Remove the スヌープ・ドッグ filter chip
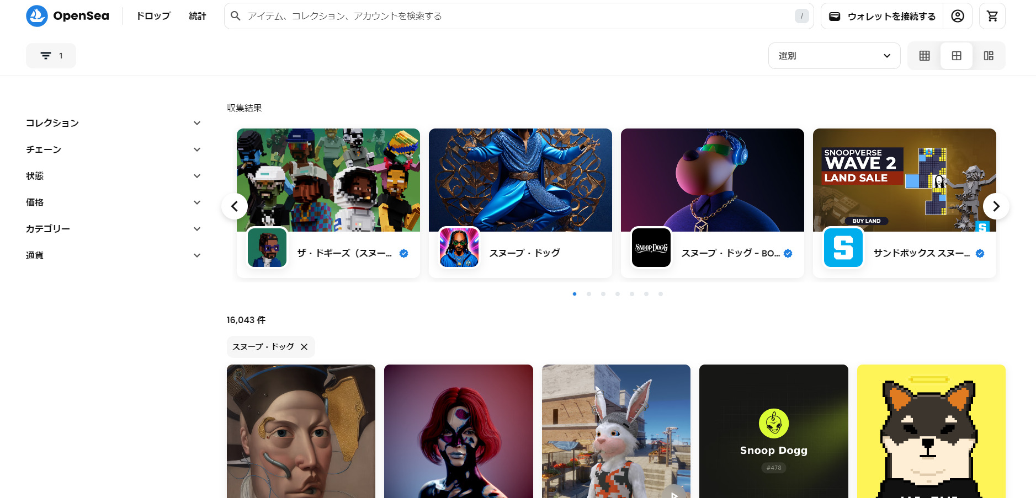The image size is (1036, 498). tap(304, 347)
